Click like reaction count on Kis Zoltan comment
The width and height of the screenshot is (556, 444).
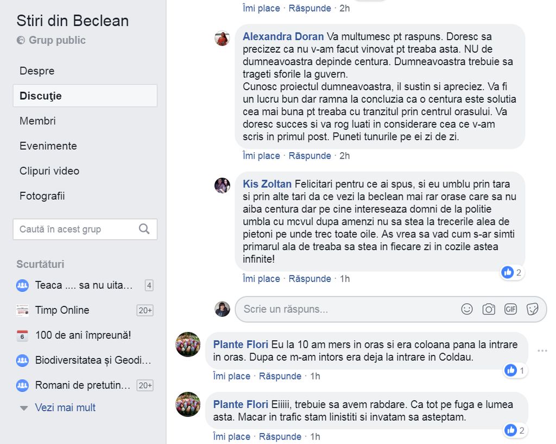(512, 272)
